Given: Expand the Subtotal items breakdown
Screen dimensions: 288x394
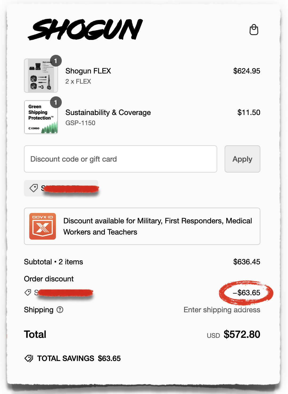Looking at the screenshot, I should point(53,262).
